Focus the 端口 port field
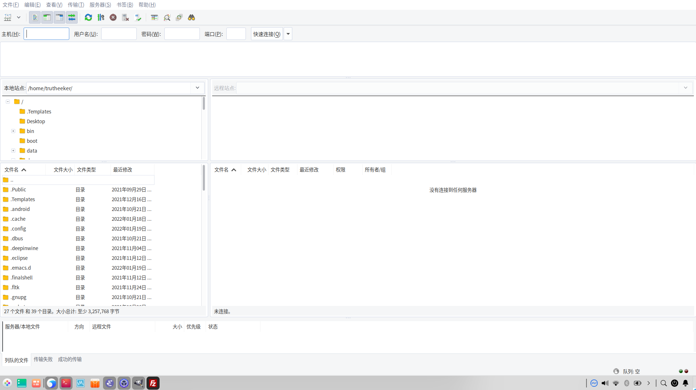This screenshot has height=390, width=696. [236, 34]
